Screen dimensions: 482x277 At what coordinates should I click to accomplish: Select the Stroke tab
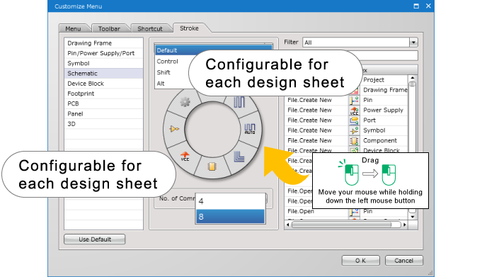190,28
